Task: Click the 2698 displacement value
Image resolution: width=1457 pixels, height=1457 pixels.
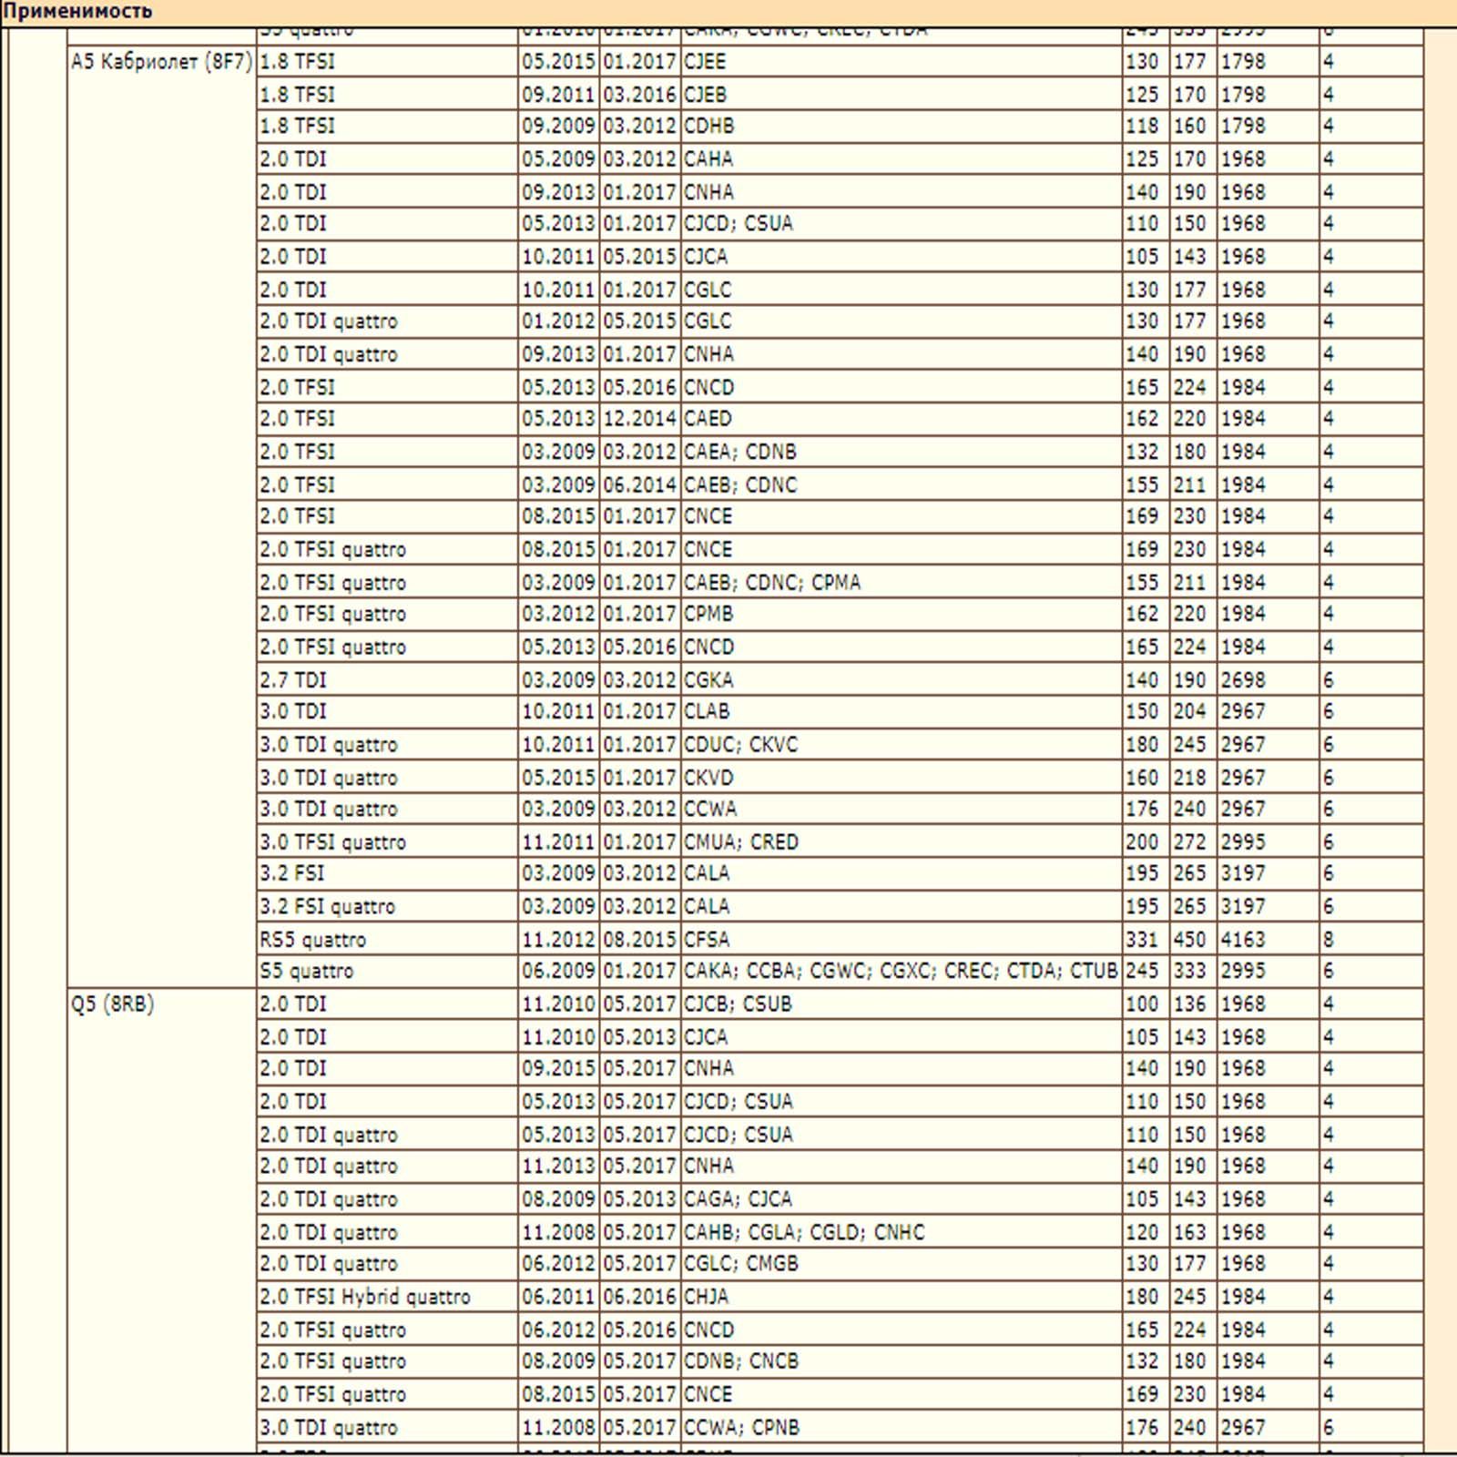Action: click(x=1243, y=680)
